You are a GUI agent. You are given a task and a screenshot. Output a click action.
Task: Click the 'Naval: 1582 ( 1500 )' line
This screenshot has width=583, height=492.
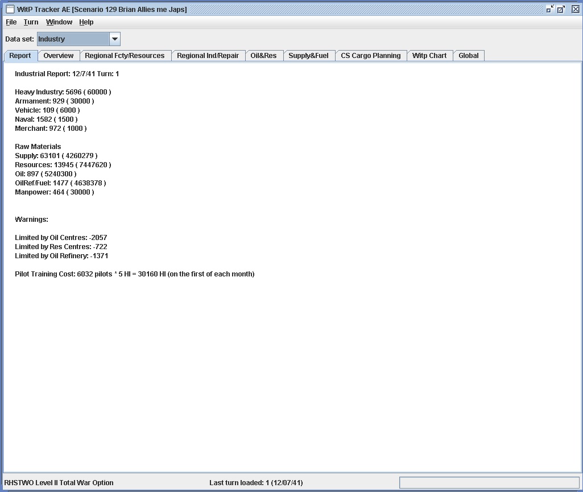[x=47, y=119]
